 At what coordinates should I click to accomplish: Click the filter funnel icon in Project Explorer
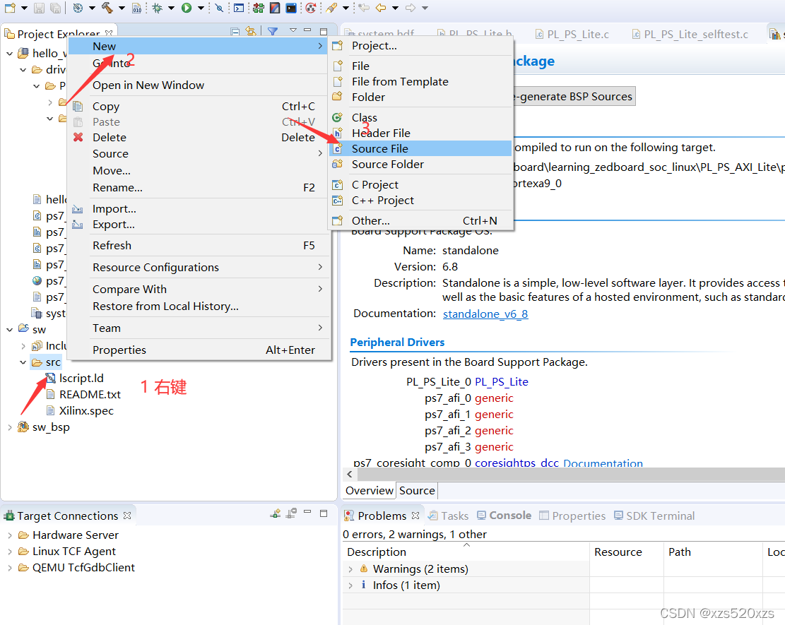pos(272,31)
